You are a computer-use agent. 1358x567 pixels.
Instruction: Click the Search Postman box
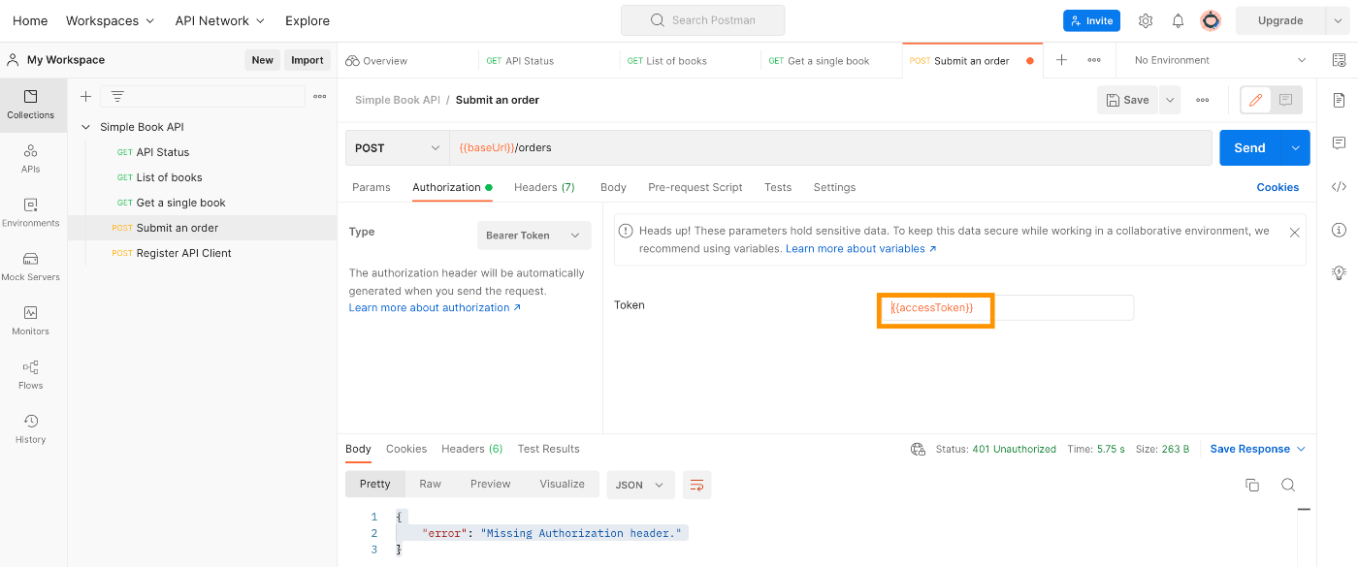pos(703,20)
